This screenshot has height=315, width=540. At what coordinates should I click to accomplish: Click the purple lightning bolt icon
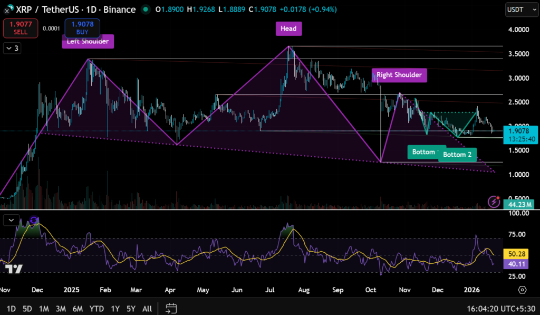pyautogui.click(x=494, y=202)
